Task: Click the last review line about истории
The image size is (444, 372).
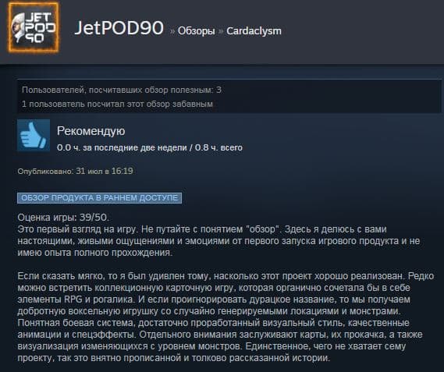Action: [174, 358]
